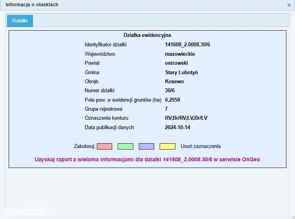Click the Działka ewidencyjna heading
Image resolution: width=295 pixels, height=219 pixels.
point(147,35)
